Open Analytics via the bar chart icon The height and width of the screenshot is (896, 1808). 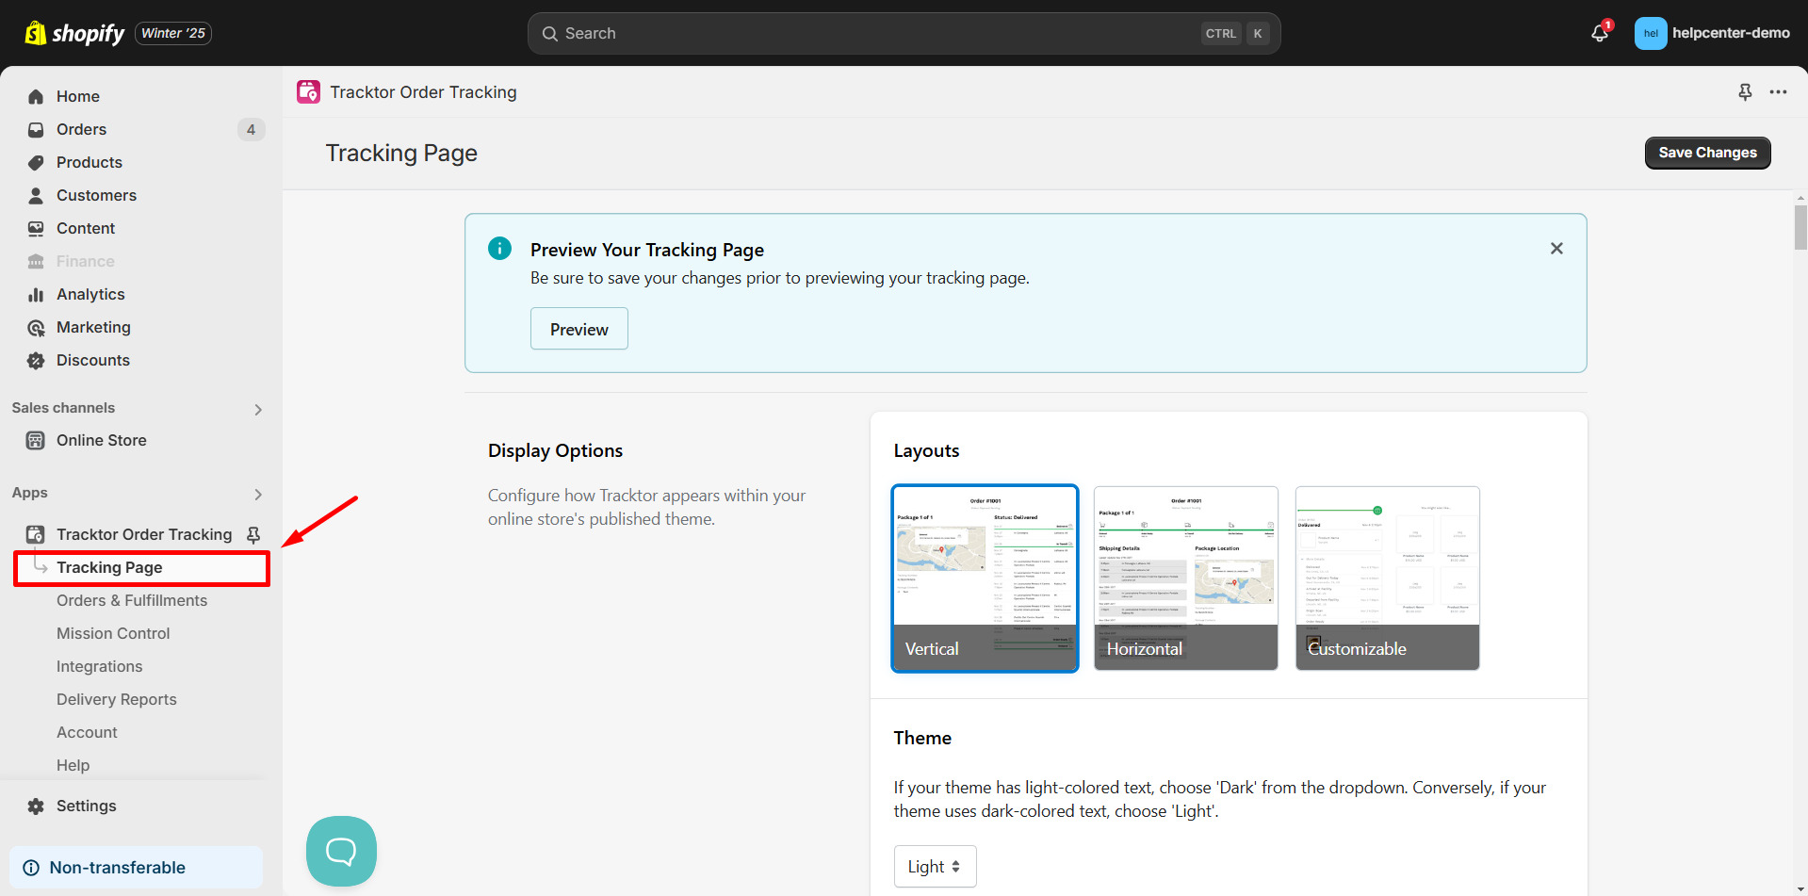tap(35, 294)
